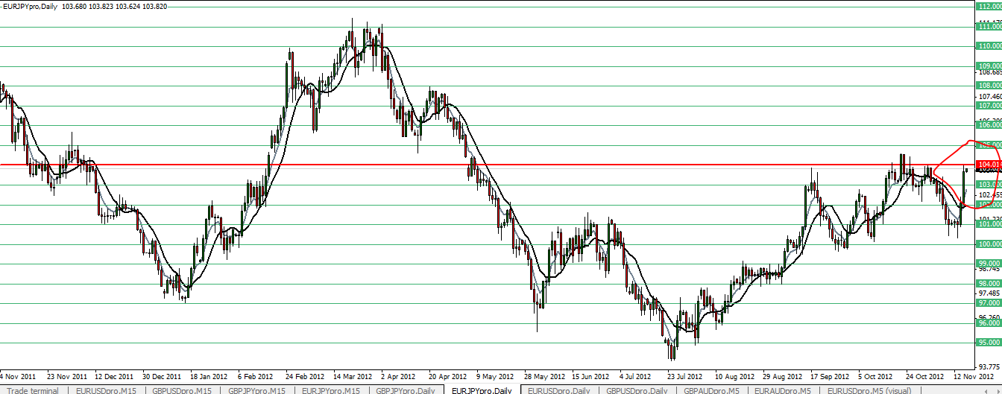Click the 10 Aug 2012 date label
1002x394 pixels.
click(x=734, y=376)
